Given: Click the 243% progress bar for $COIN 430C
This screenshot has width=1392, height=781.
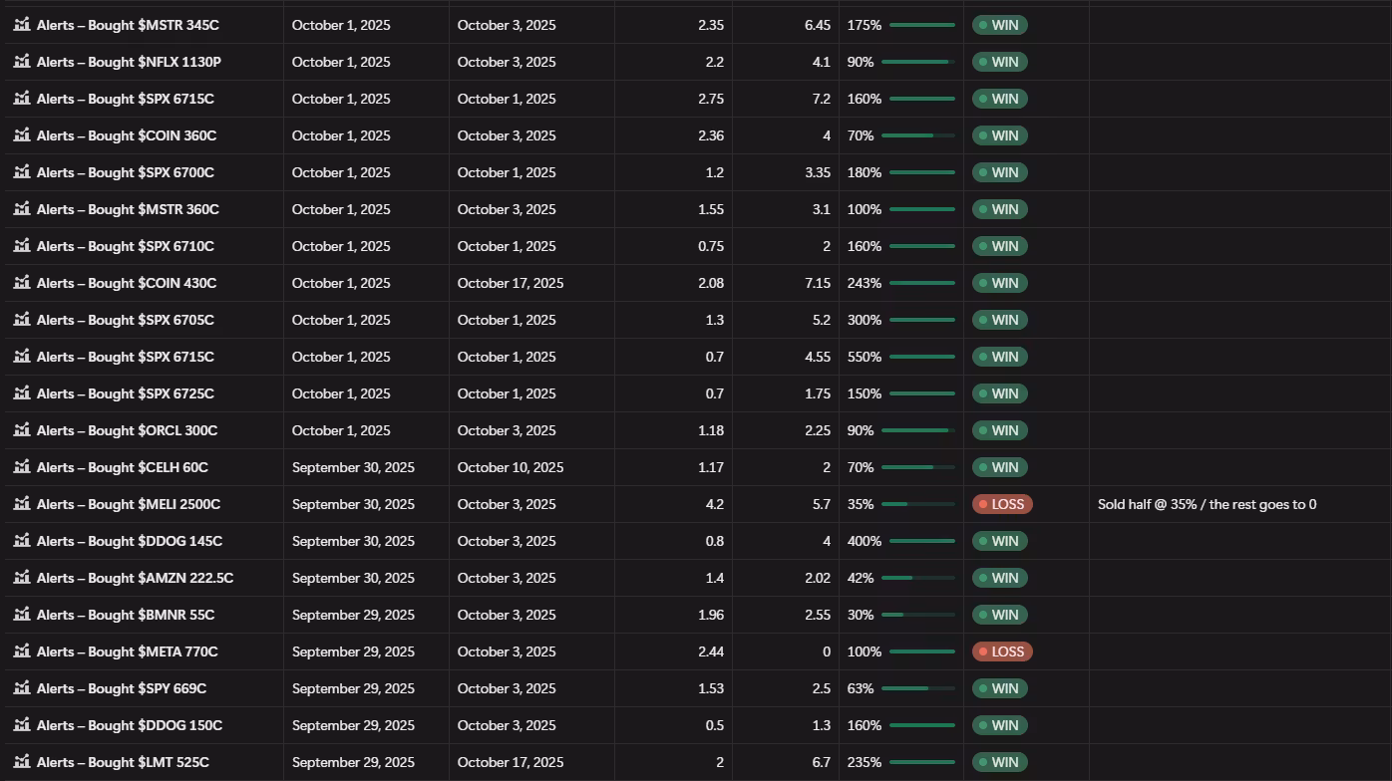Looking at the screenshot, I should [x=921, y=283].
